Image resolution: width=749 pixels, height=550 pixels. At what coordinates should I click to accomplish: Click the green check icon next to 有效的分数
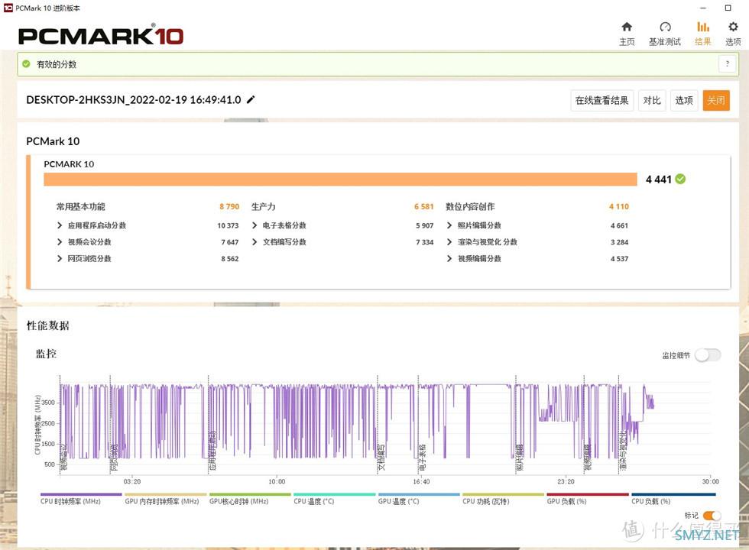(x=26, y=64)
